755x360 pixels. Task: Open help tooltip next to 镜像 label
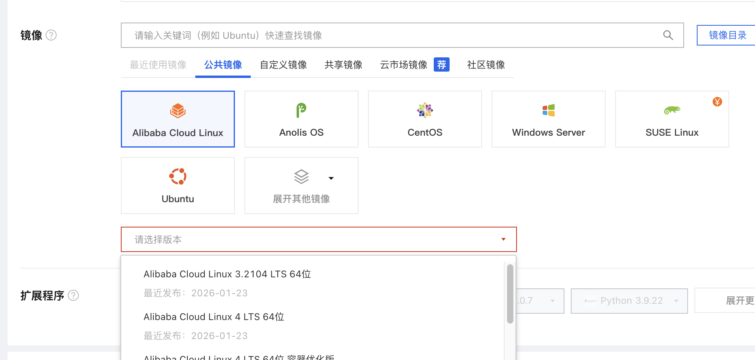click(51, 35)
